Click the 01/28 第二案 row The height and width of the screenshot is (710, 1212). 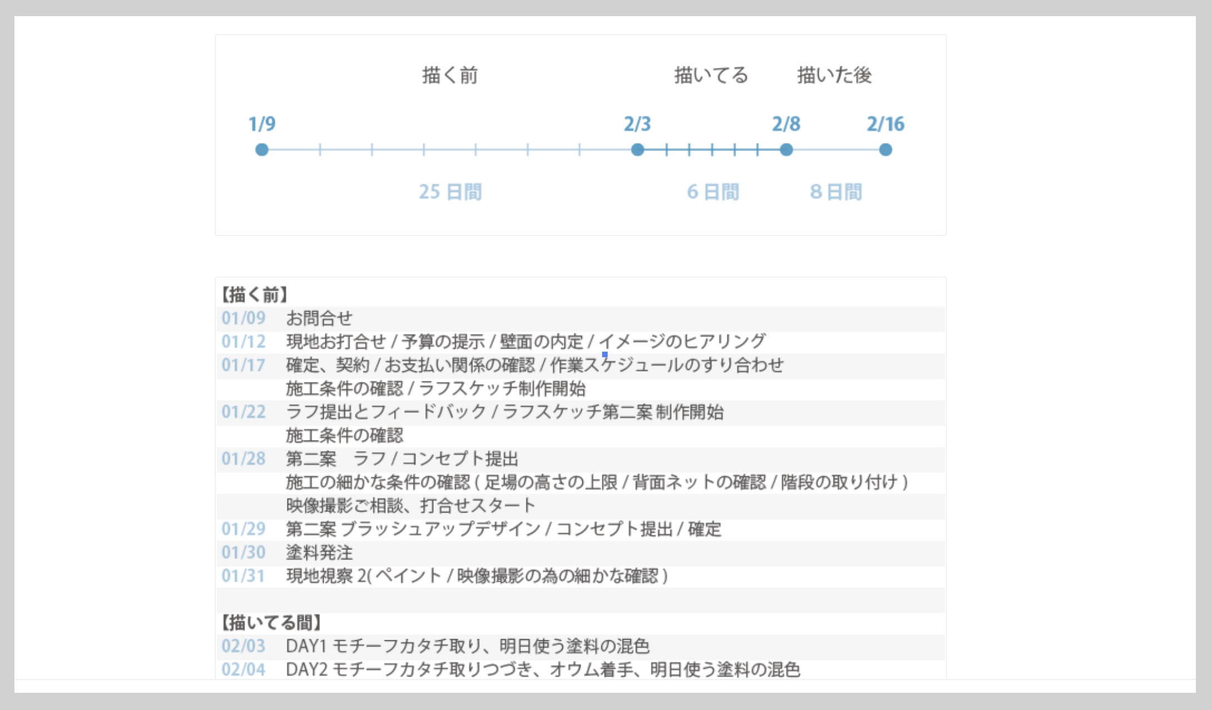(x=401, y=459)
